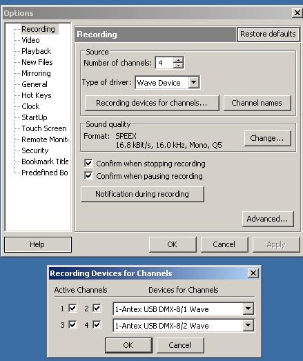Click the Advanced button
This screenshot has height=361, width=303.
pos(268,219)
